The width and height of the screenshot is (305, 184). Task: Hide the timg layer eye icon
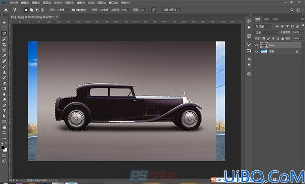tap(257, 45)
